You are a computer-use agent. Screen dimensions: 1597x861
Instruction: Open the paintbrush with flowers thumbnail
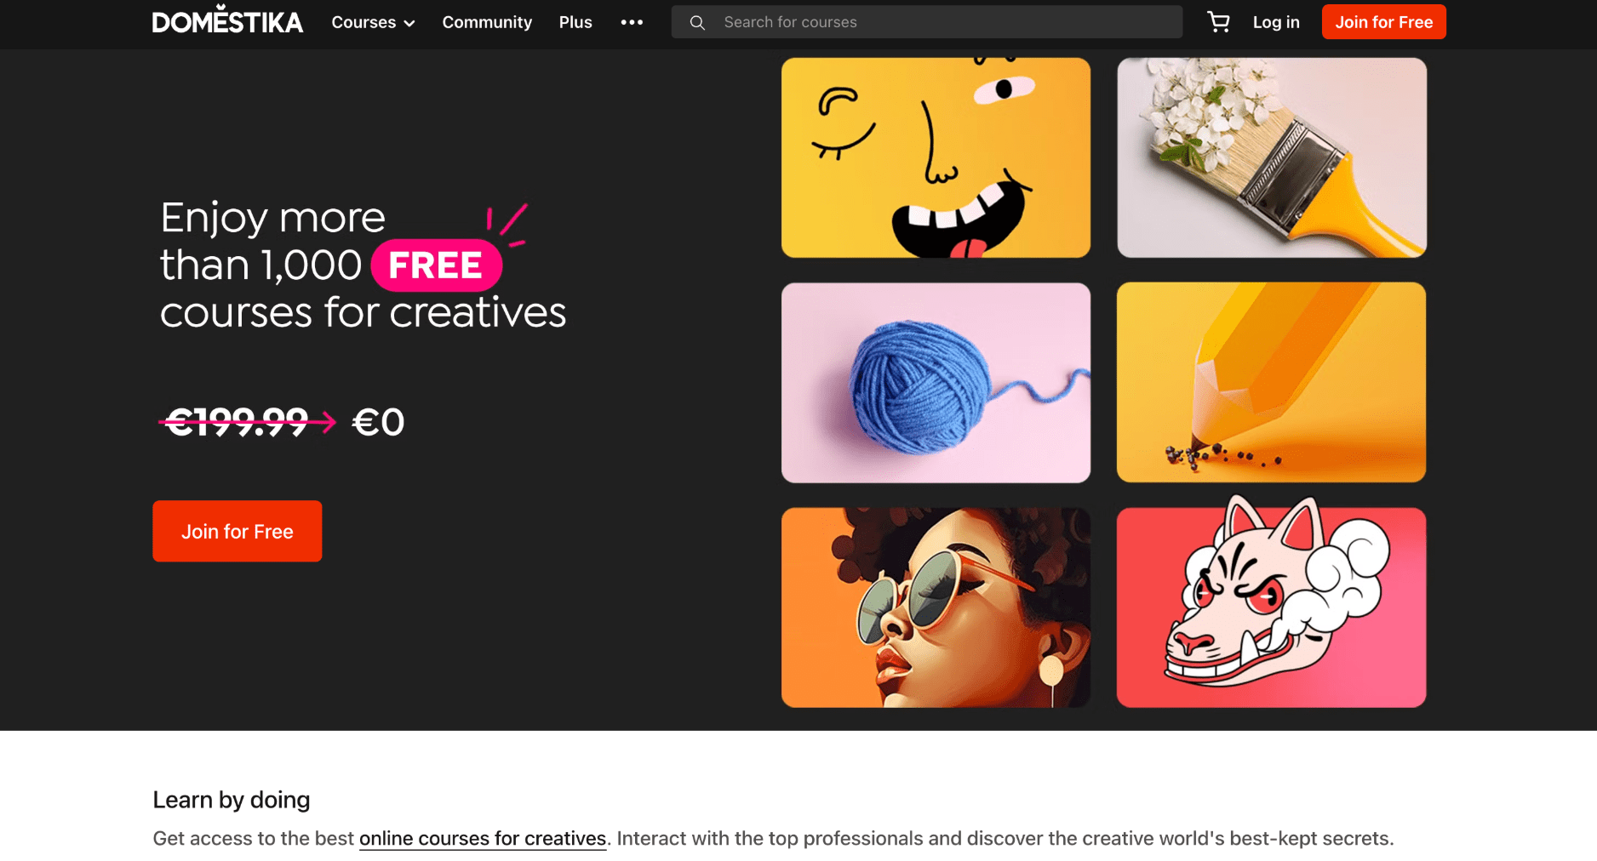[1272, 157]
